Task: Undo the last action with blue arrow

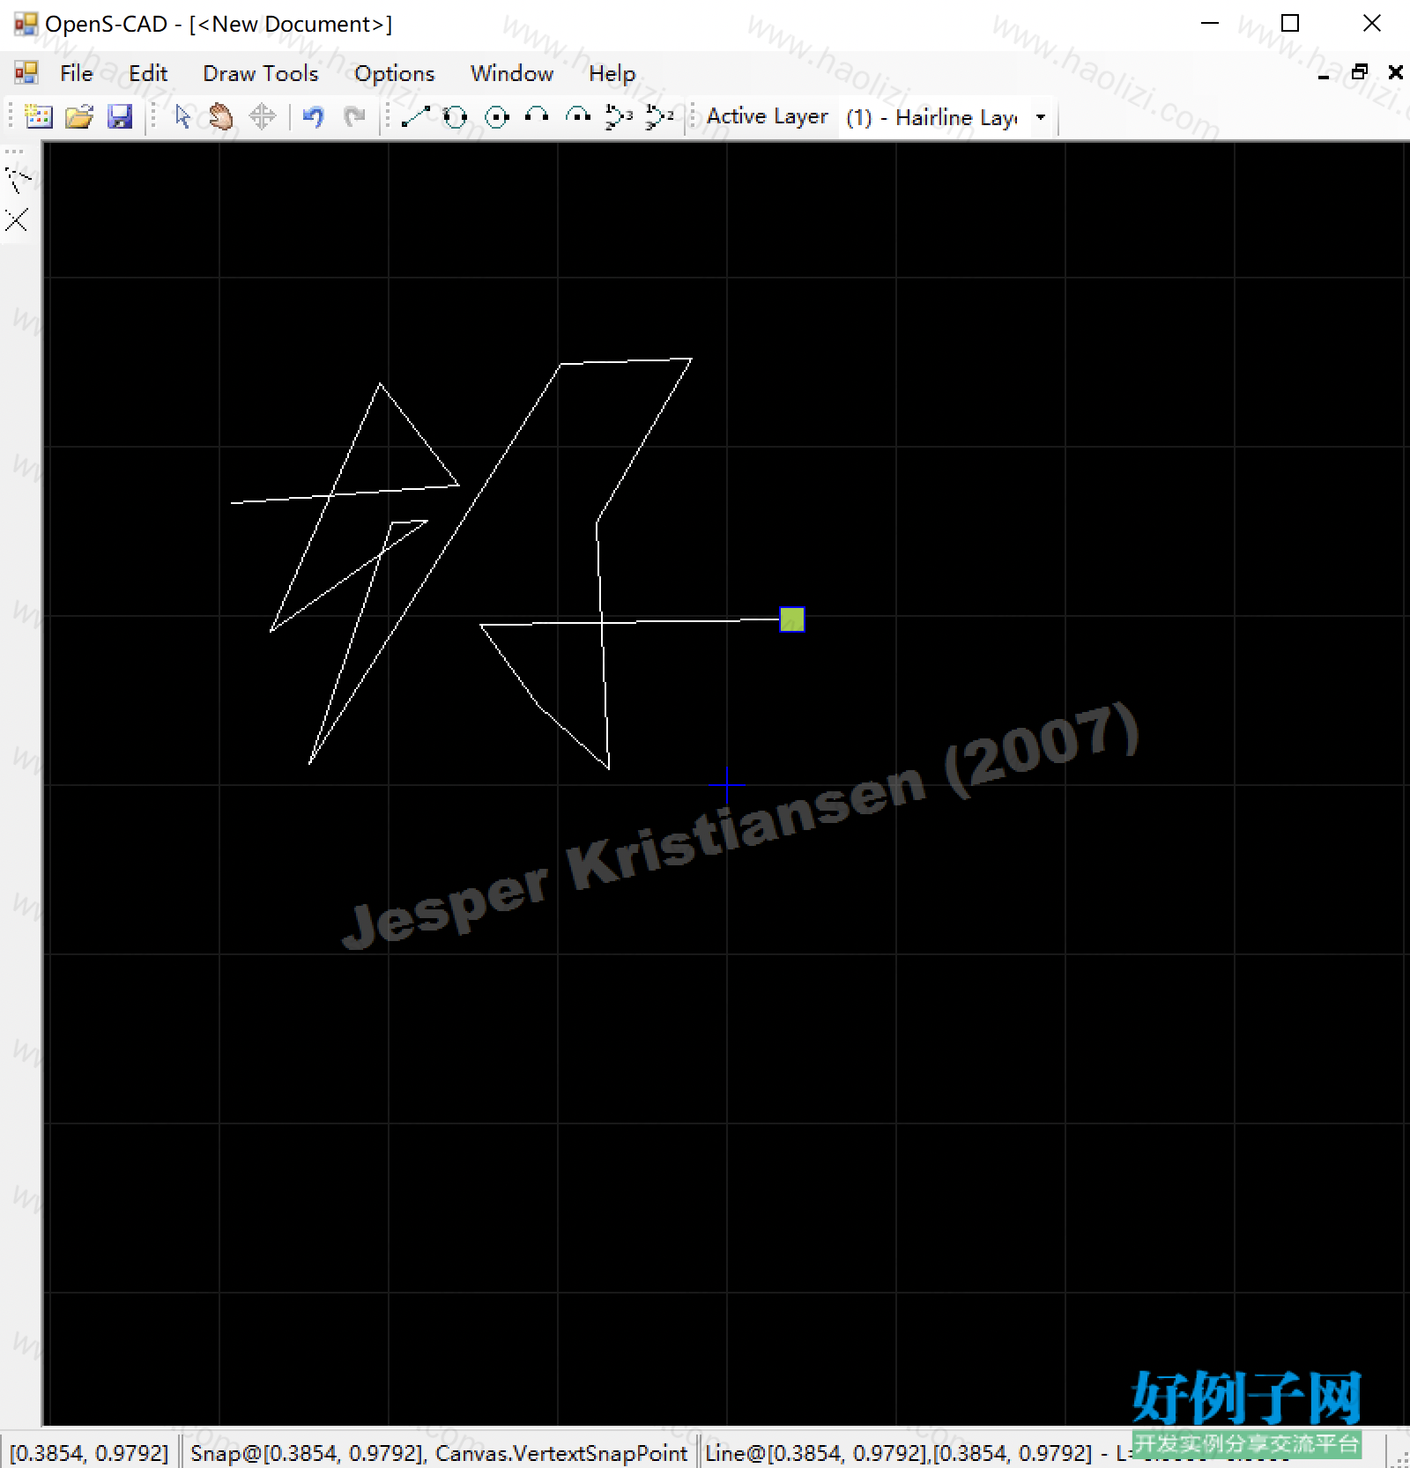Action: coord(313,116)
